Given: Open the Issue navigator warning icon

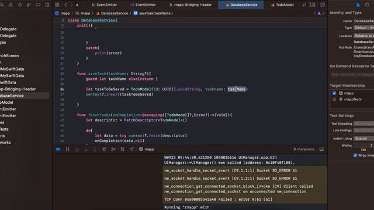Looking at the screenshot, I should tap(11, 5).
